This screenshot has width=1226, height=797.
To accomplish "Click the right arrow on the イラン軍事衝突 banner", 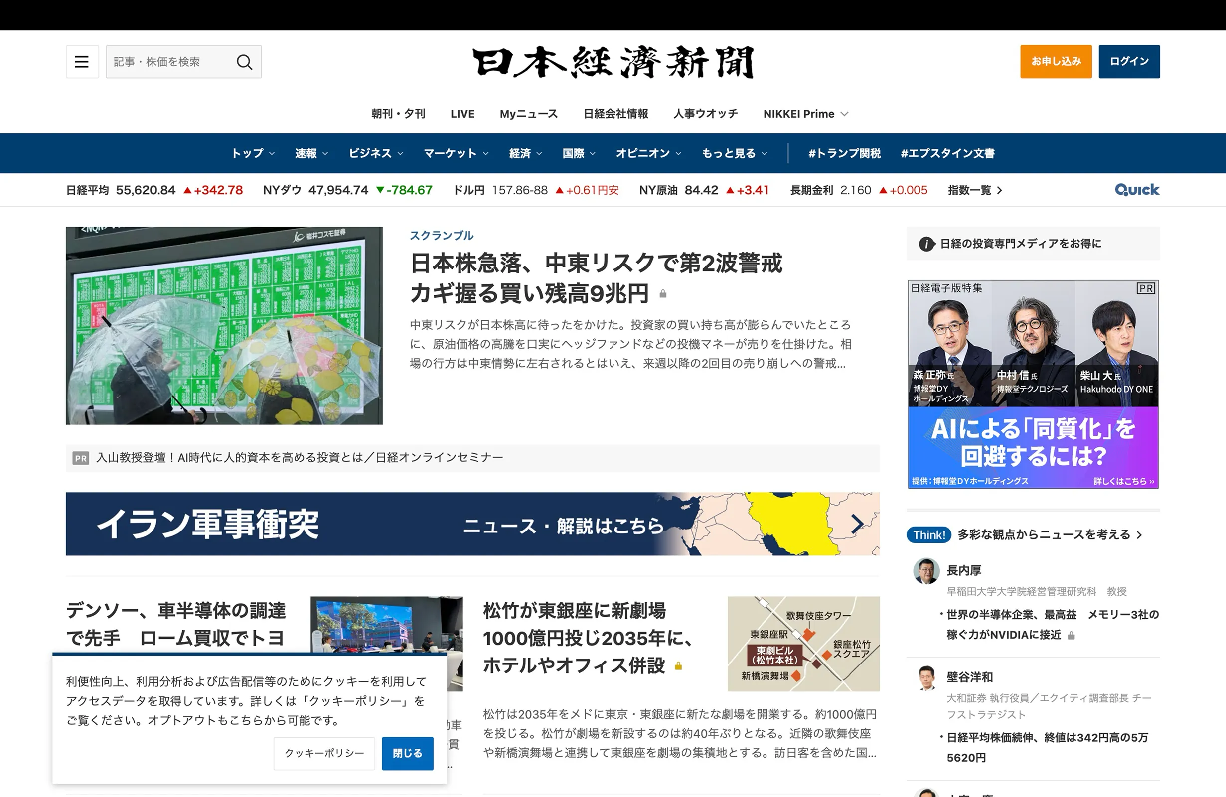I will tap(857, 524).
